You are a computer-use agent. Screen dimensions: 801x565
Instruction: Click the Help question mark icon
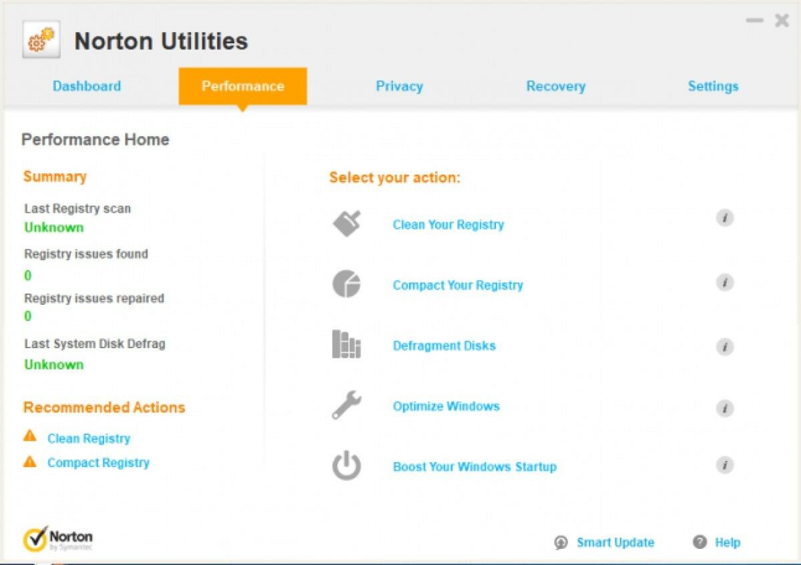[700, 542]
